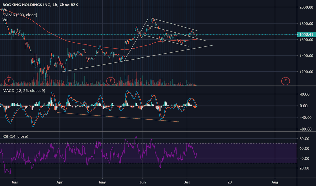316x186 pixels.
Task: Click the Apr label on time axis
Action: 60,182
